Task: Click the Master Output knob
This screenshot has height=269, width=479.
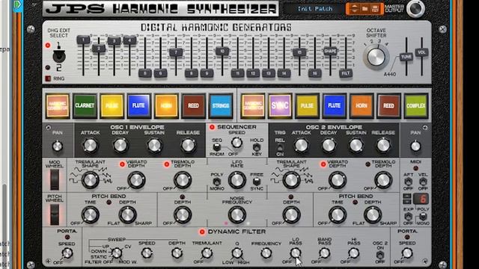Action: 415,8
